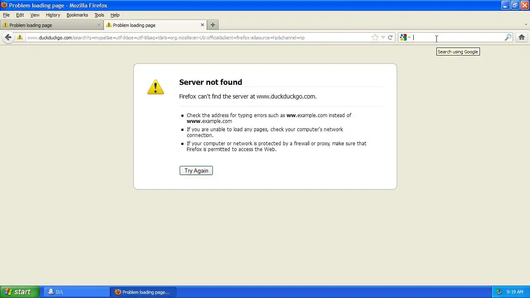Click the Server not found heading

click(x=210, y=82)
